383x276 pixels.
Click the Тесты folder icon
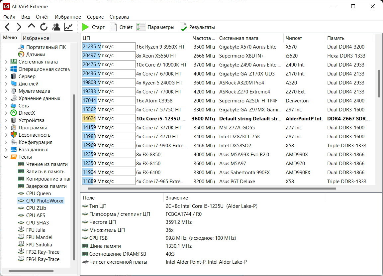pos(14,157)
